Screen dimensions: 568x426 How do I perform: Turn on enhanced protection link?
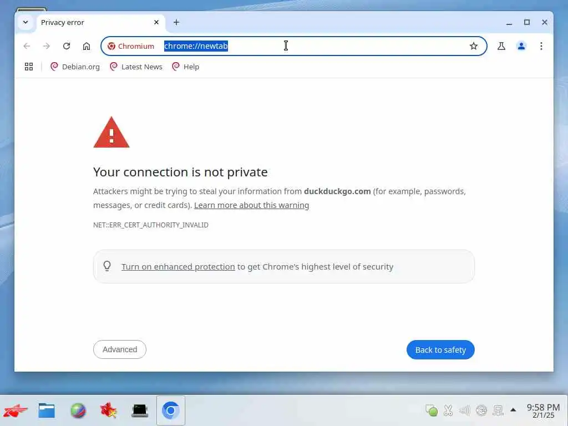[178, 267]
